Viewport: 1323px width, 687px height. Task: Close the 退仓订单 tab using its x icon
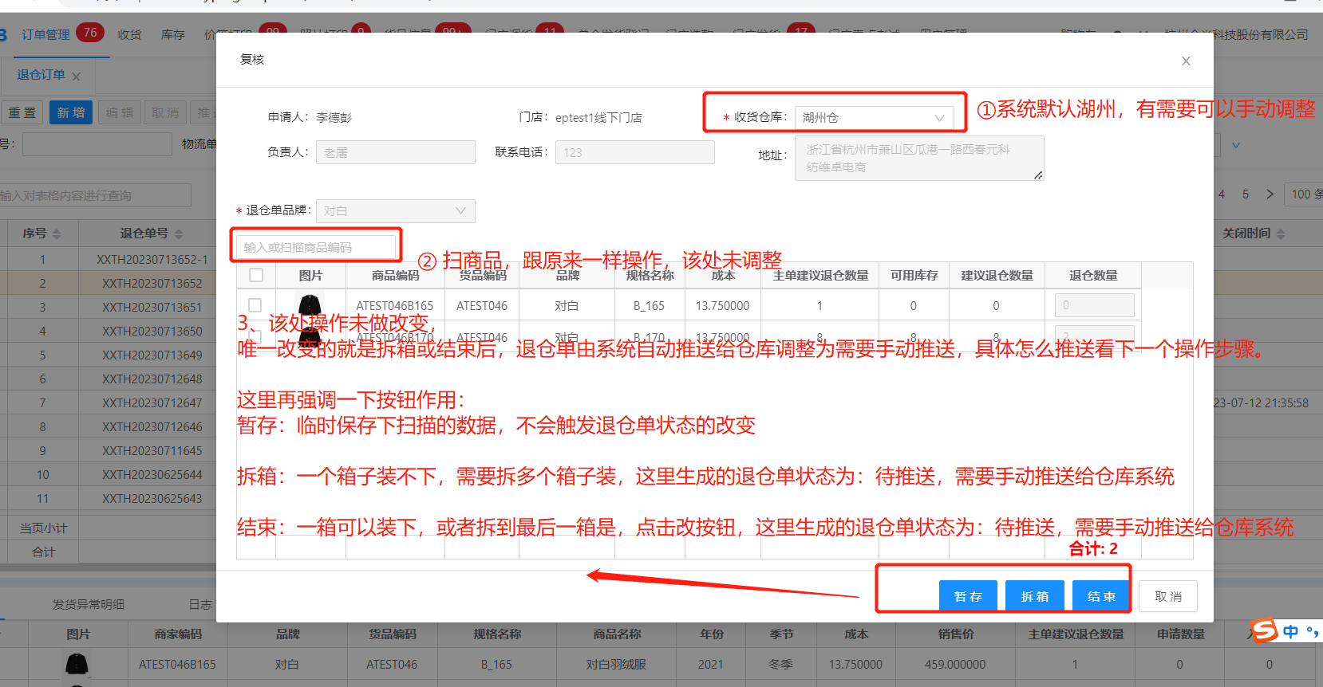coord(77,77)
